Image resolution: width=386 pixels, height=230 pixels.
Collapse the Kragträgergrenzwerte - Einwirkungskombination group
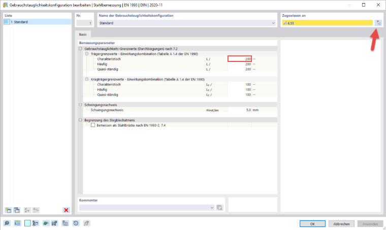point(87,79)
